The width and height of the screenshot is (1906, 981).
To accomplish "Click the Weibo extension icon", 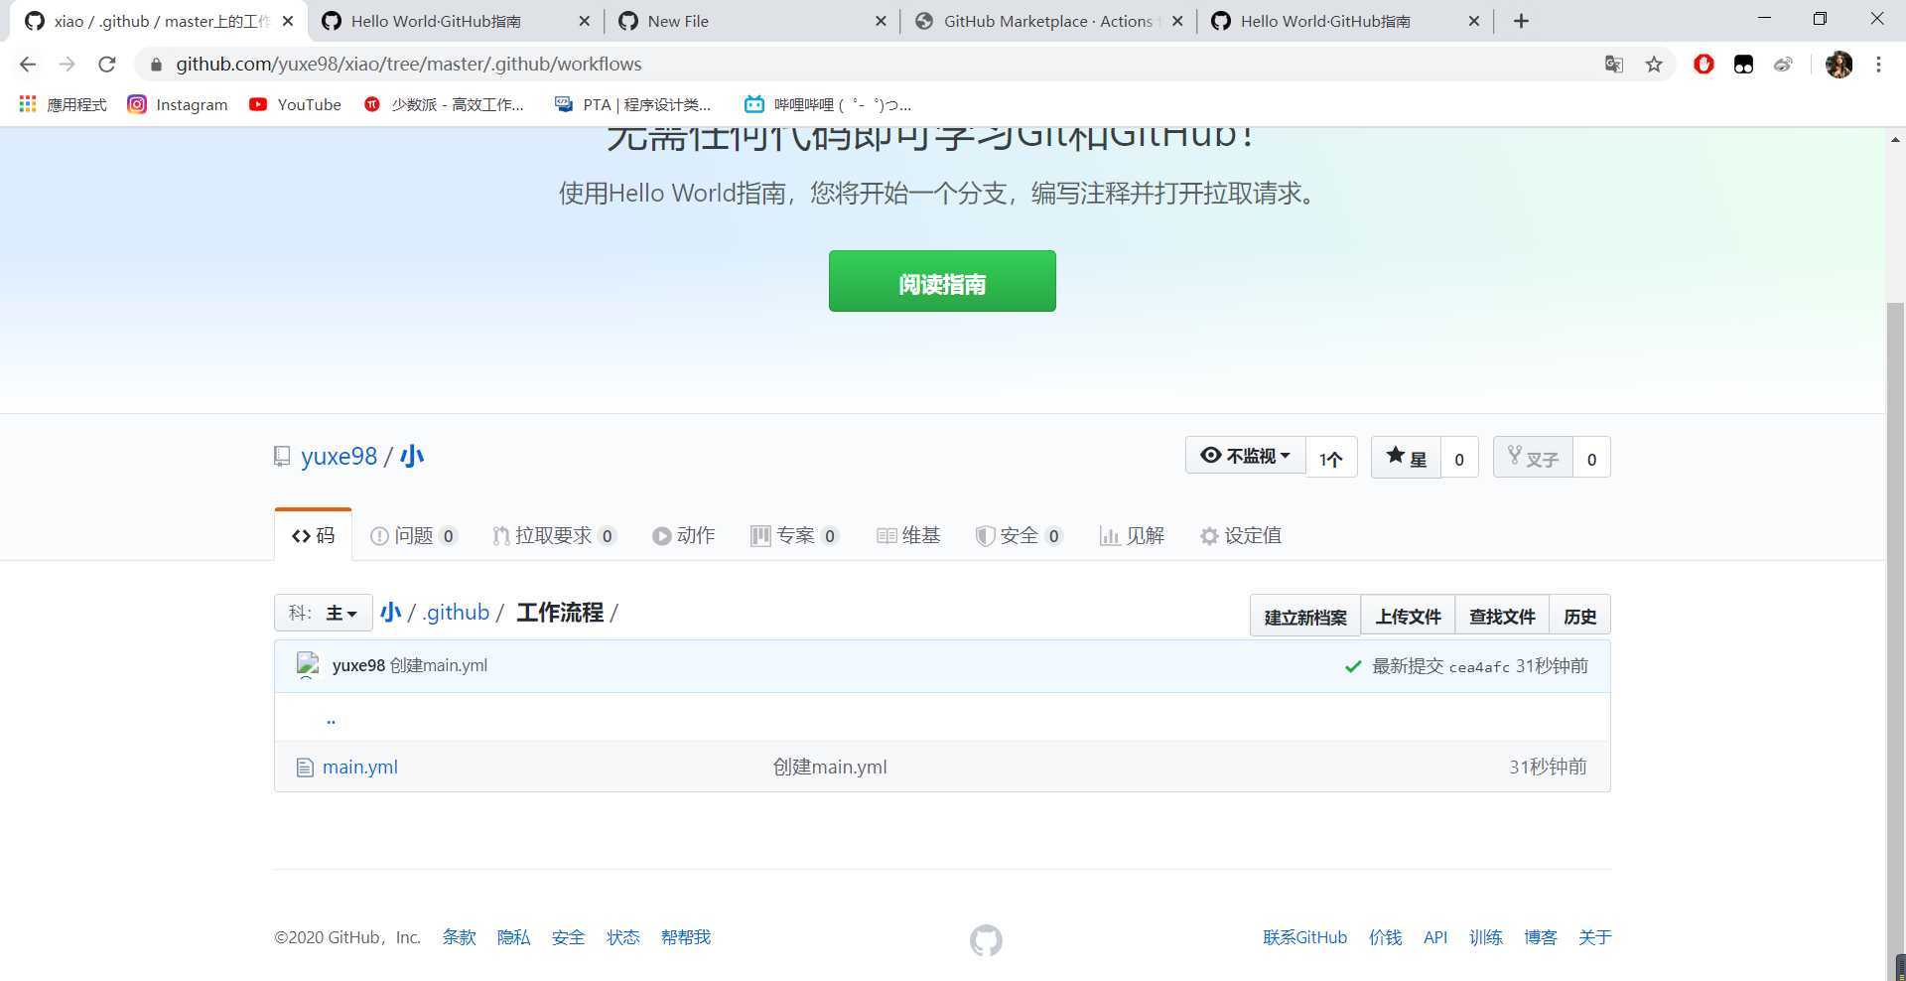I will coord(1783,65).
